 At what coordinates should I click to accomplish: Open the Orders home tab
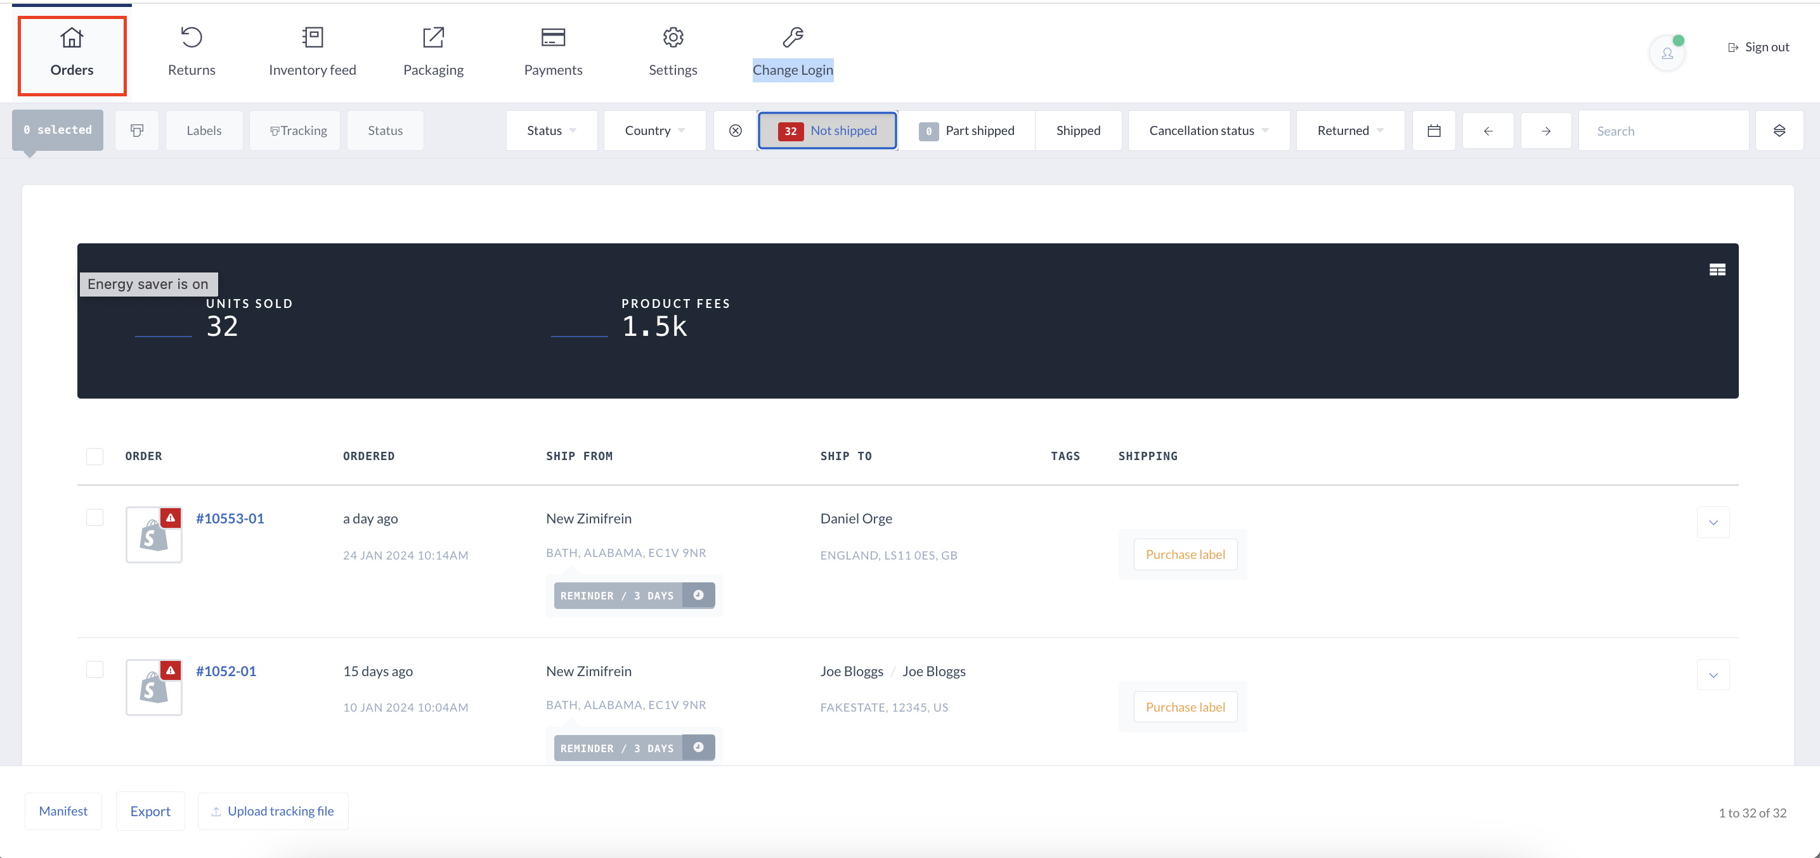(x=72, y=55)
